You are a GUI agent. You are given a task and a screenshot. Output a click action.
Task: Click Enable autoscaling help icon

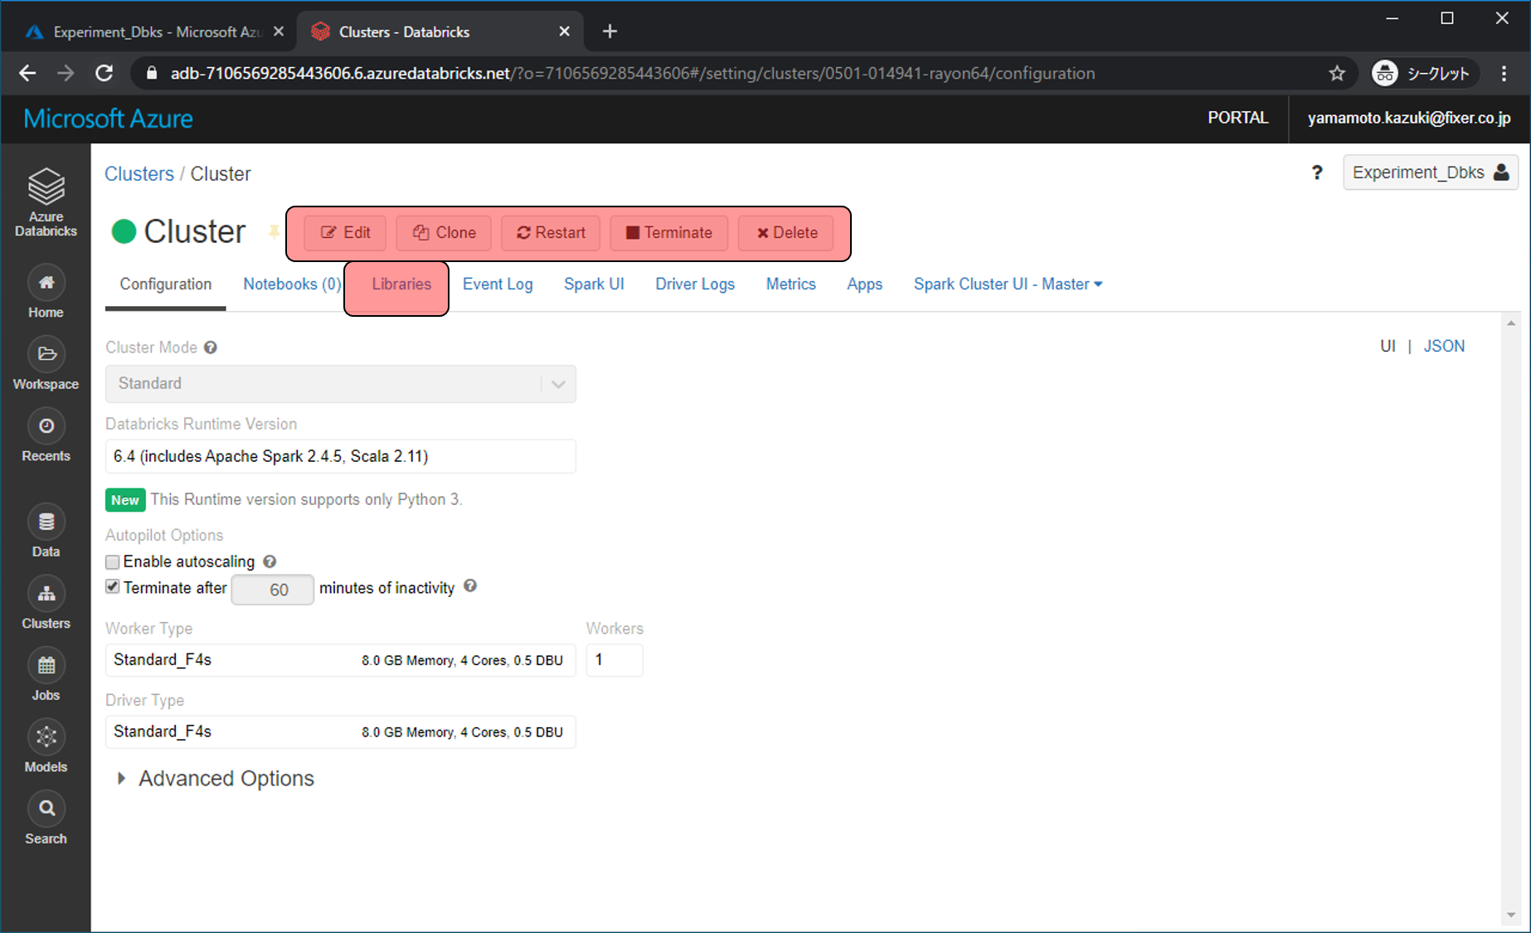click(x=270, y=561)
